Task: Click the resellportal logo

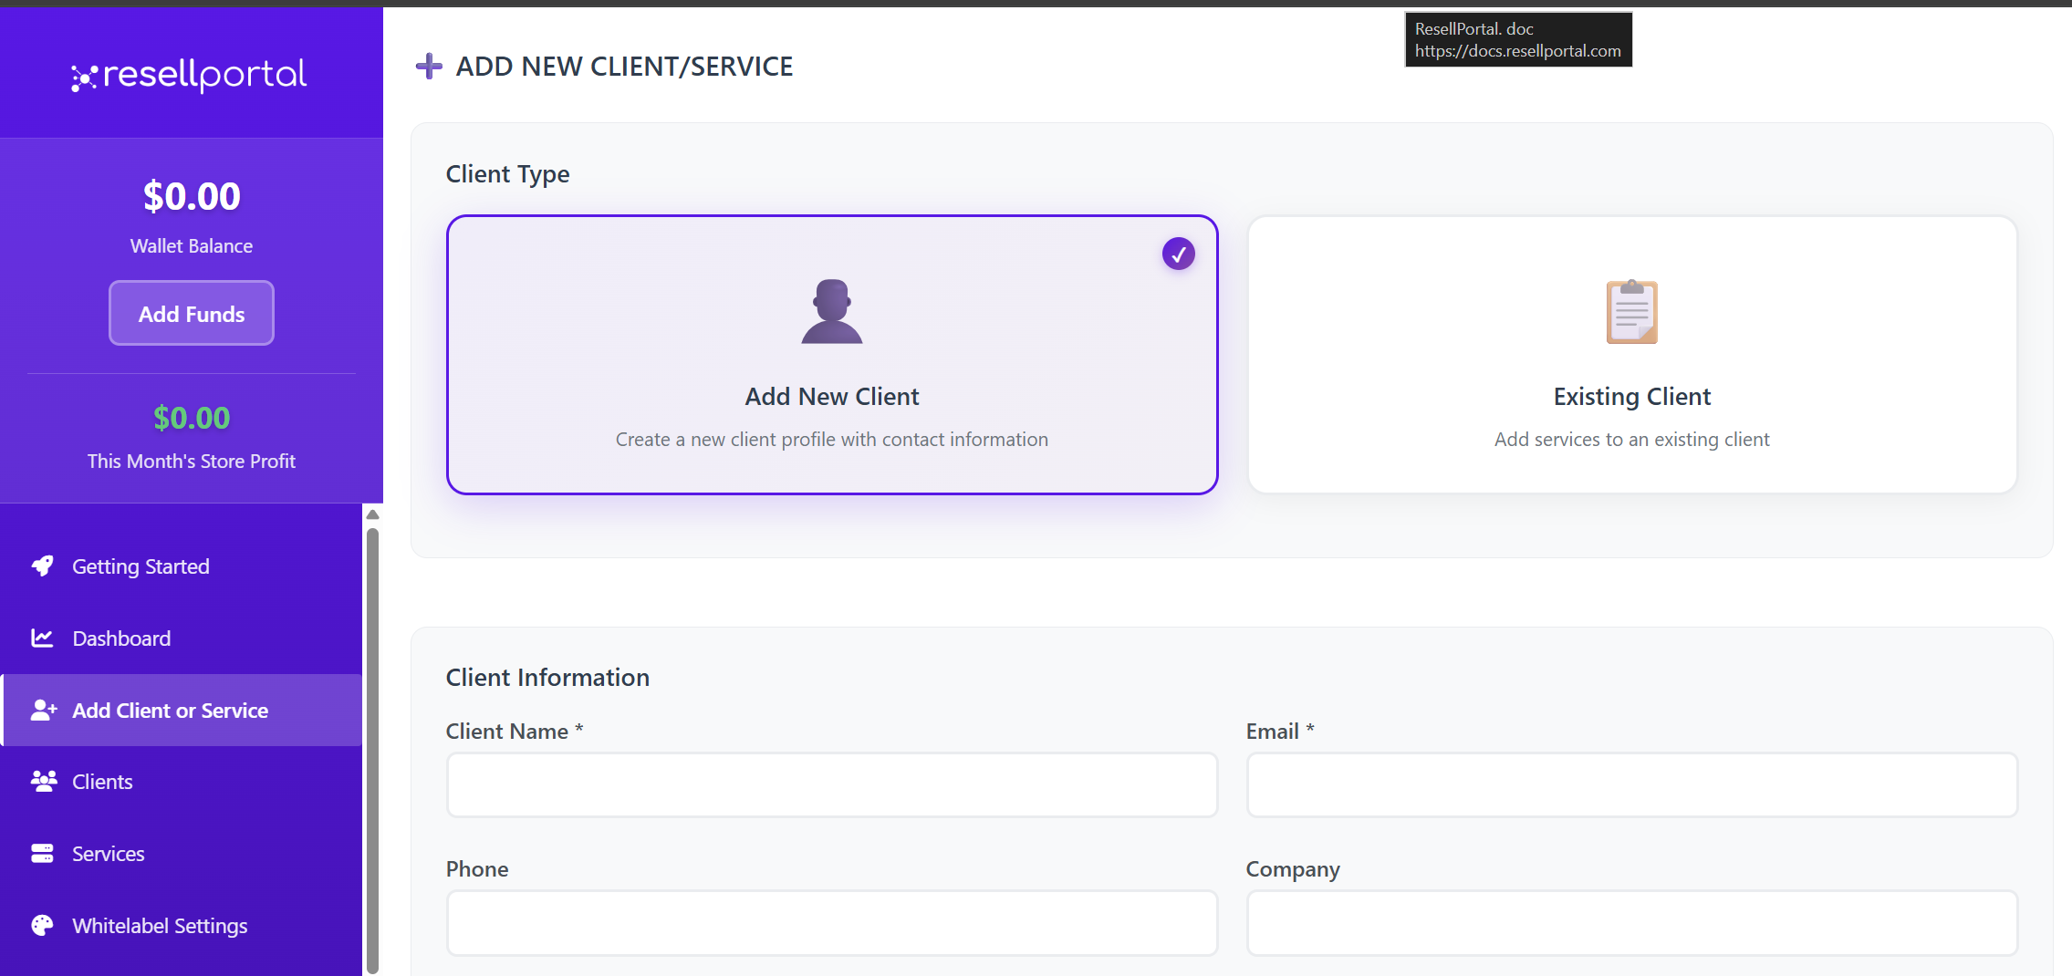Action: pos(190,75)
